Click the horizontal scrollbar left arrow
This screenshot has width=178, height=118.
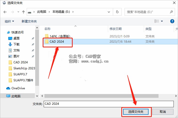[x=42, y=96]
